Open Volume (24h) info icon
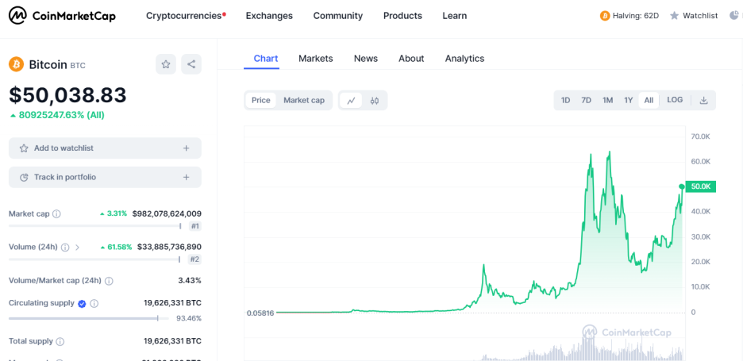This screenshot has height=361, width=743. pyautogui.click(x=65, y=247)
